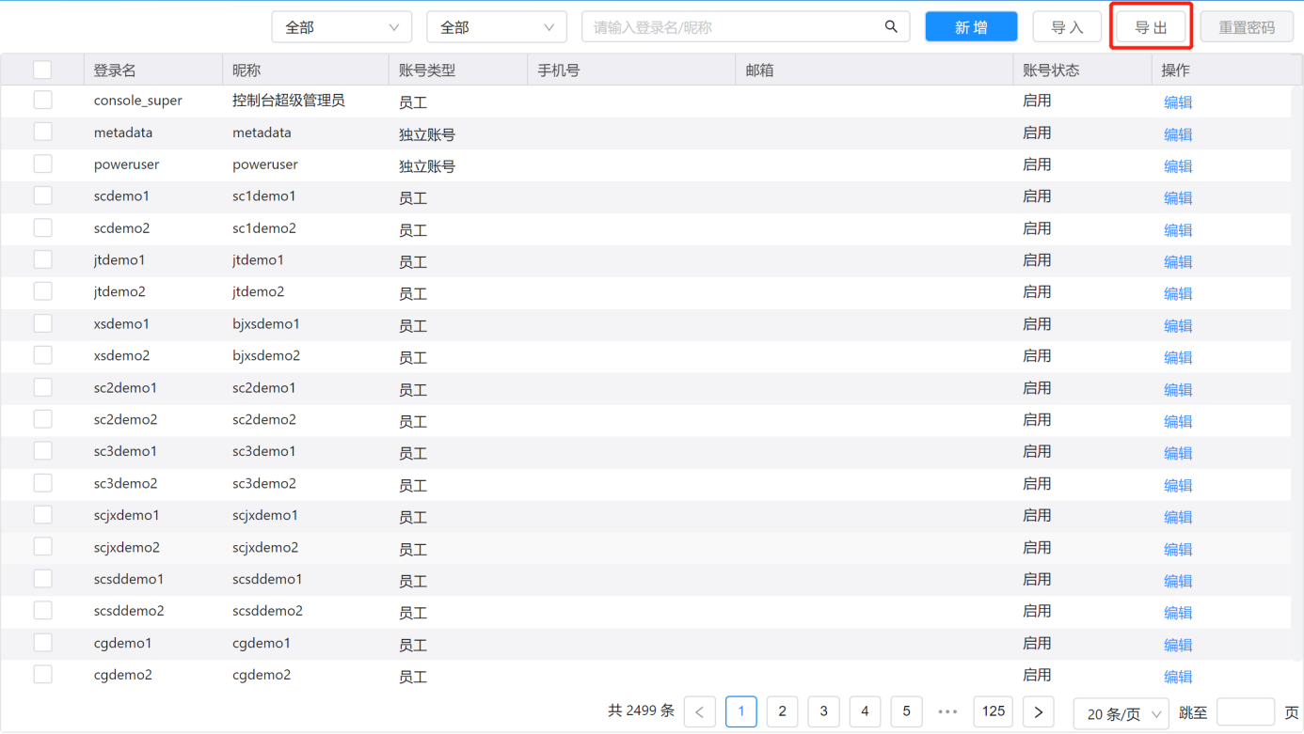Click the 跳至 page jump input box
1304x734 pixels.
pyautogui.click(x=1245, y=712)
